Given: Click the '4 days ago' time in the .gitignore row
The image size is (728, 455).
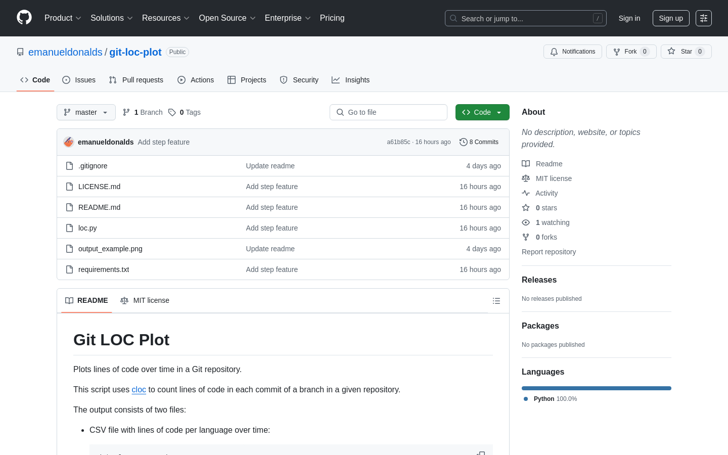Looking at the screenshot, I should [x=483, y=166].
